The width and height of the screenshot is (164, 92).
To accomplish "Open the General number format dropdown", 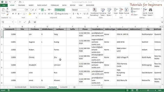I will click(88, 10).
